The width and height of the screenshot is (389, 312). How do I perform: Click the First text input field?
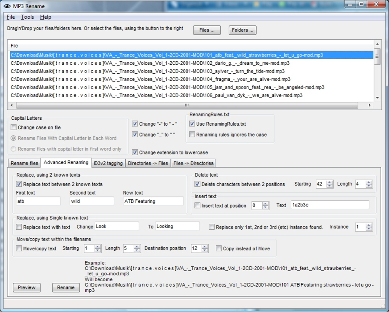click(x=38, y=201)
